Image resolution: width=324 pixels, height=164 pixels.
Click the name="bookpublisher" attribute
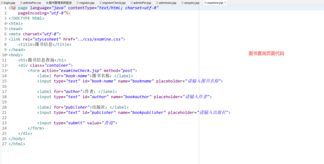(x=142, y=113)
